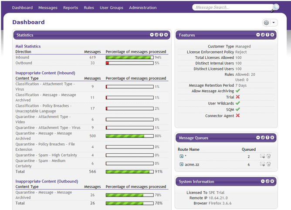Click the Browser value Firefox 3.6.6
The width and height of the screenshot is (291, 210).
[x=220, y=203]
